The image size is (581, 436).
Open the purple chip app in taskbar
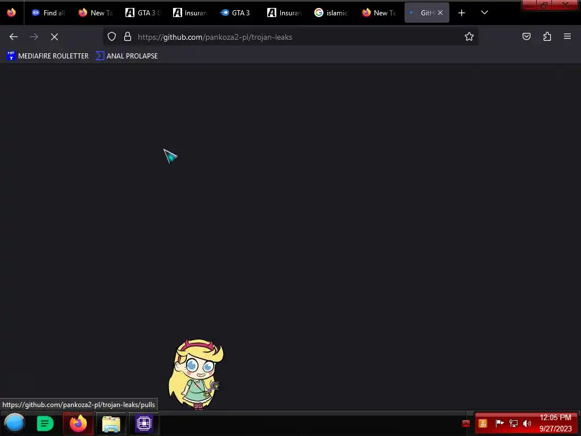tap(144, 424)
